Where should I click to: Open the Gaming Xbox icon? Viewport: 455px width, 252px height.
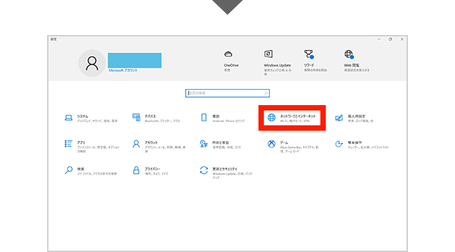pyautogui.click(x=272, y=144)
